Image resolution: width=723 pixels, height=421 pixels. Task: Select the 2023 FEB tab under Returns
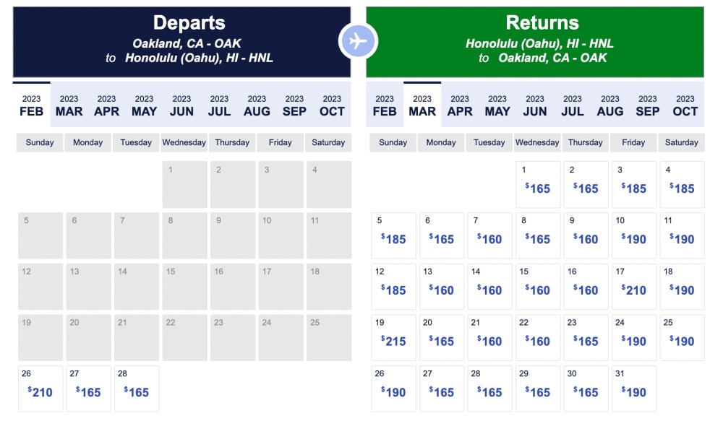385,105
